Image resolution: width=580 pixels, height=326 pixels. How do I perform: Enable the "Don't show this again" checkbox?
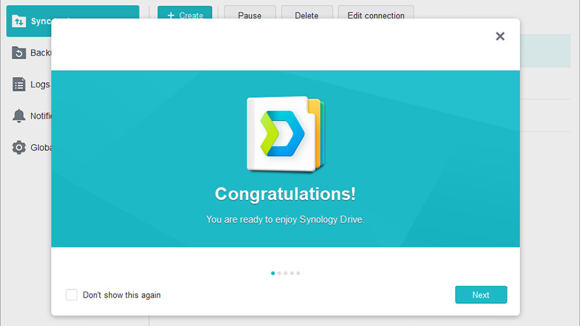(x=72, y=295)
